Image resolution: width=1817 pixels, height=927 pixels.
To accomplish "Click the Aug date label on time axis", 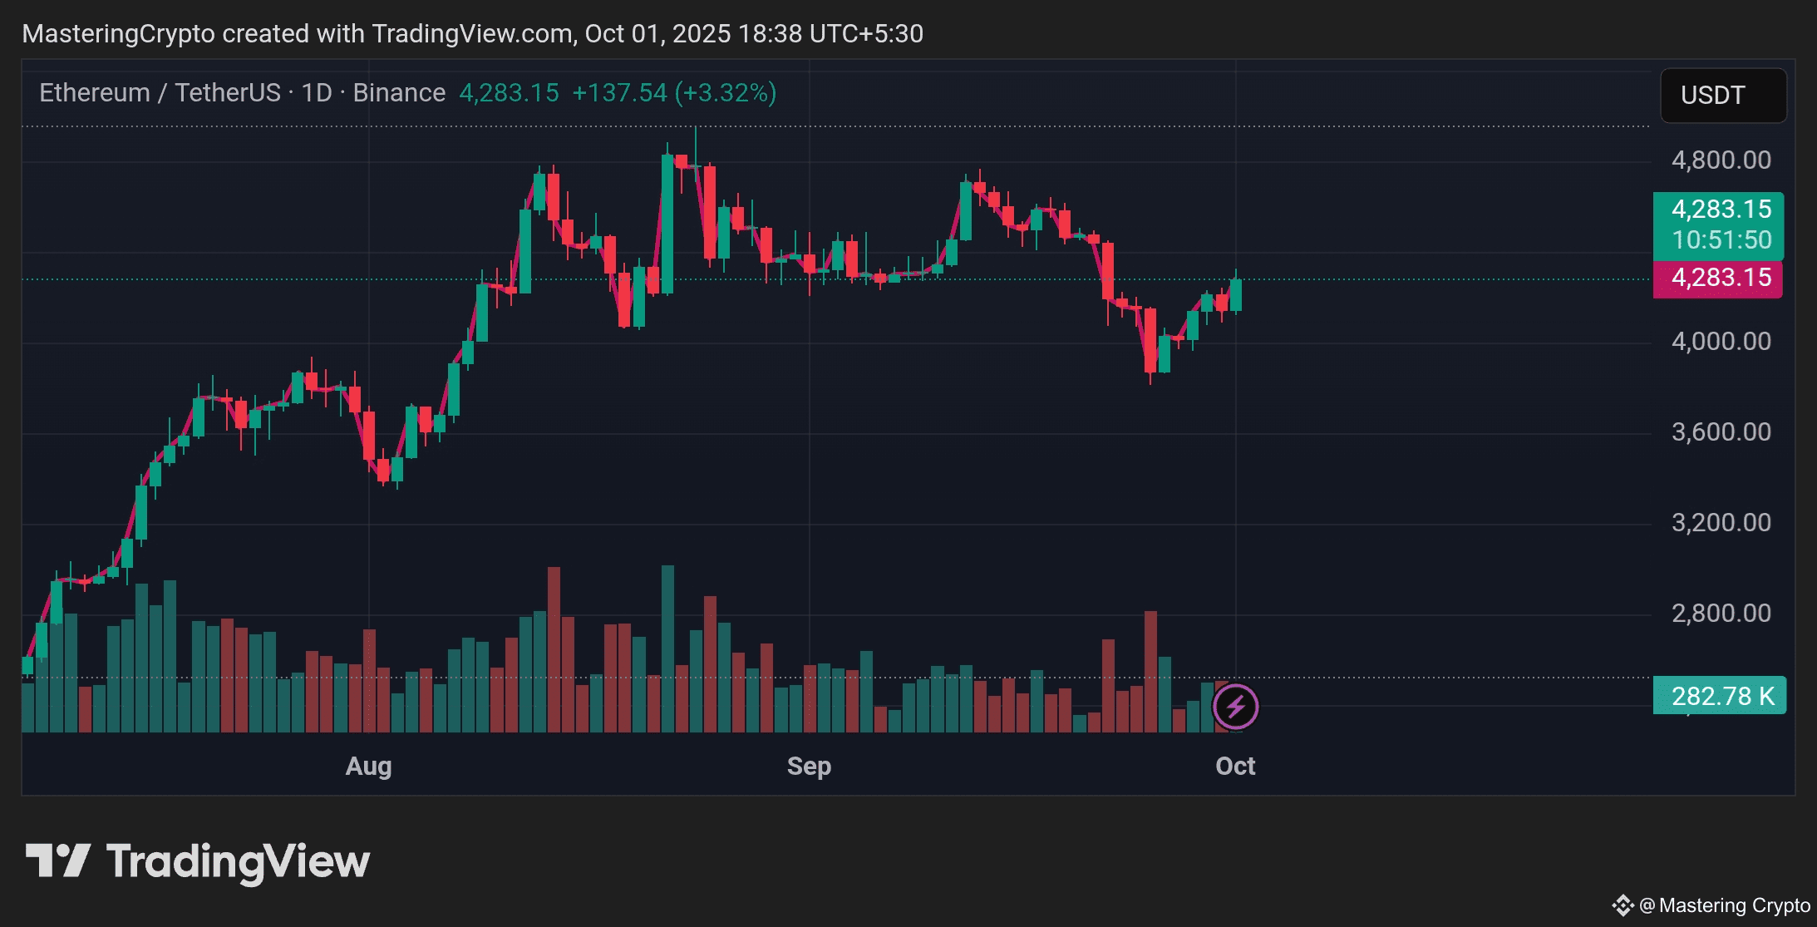I will click(x=368, y=766).
